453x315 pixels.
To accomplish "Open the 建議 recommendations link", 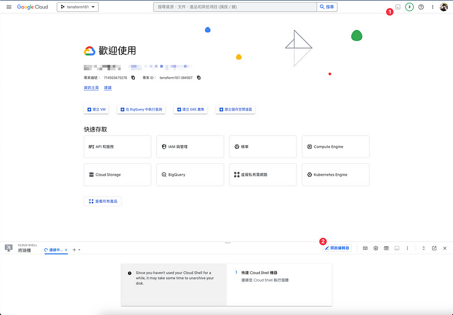I will tap(108, 88).
